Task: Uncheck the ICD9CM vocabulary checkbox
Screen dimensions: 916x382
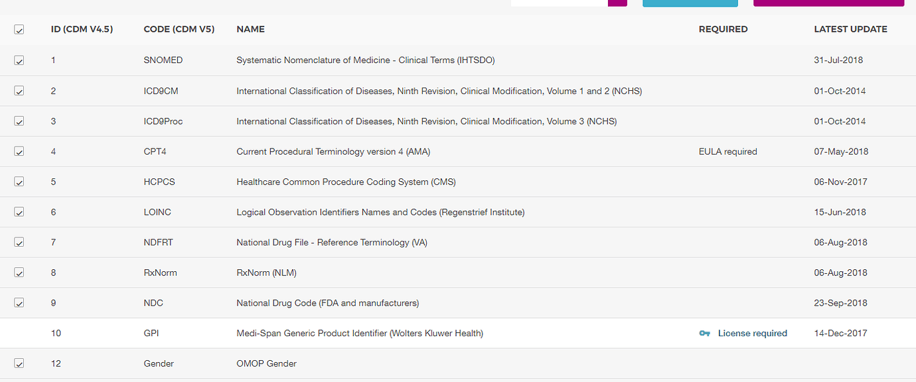Action: tap(19, 91)
